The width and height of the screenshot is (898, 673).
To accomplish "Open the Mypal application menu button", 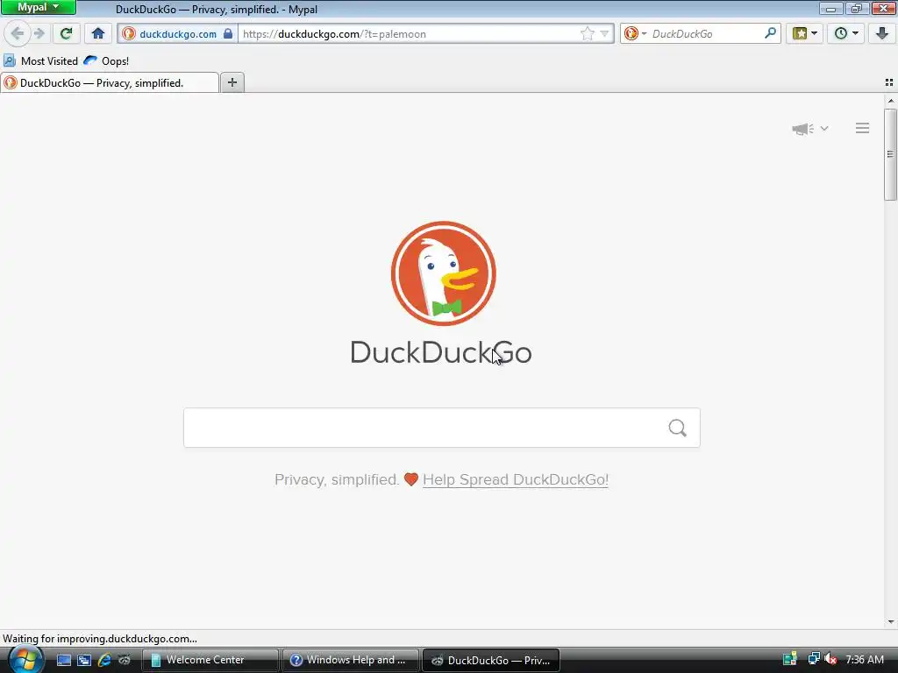I will [38, 7].
